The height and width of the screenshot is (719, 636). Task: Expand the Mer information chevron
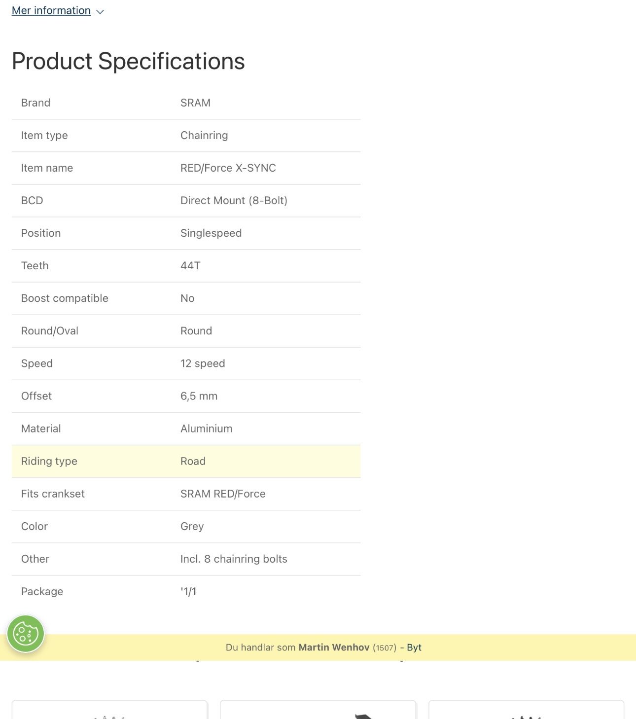[x=100, y=11]
